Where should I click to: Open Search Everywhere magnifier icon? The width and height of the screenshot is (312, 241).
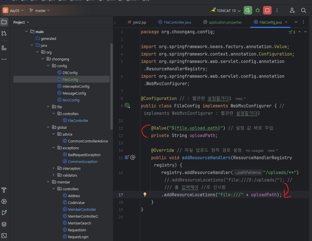tap(303, 11)
